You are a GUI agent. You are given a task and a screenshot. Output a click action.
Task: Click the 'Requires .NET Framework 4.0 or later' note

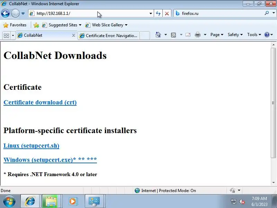[50, 174]
